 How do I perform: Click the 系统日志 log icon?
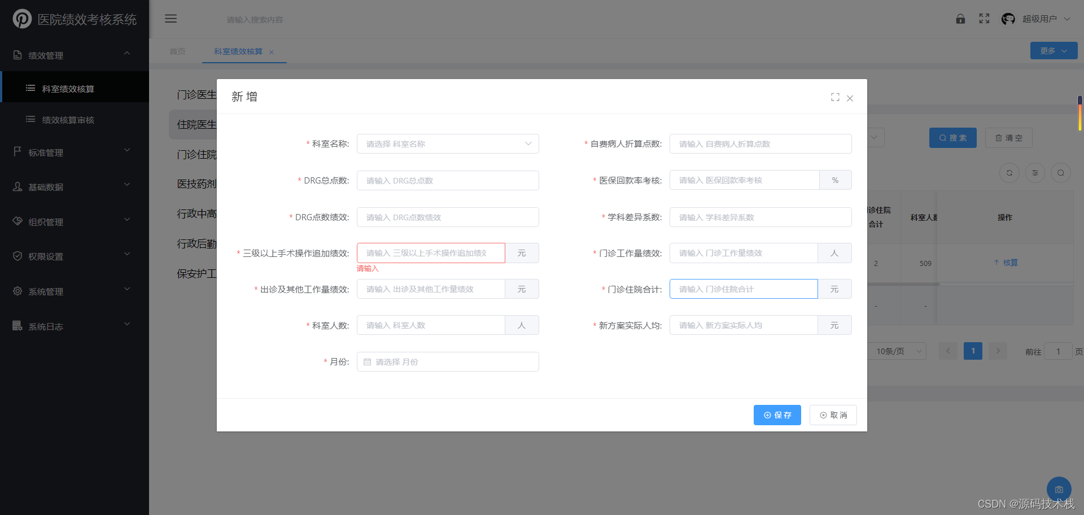(x=18, y=326)
